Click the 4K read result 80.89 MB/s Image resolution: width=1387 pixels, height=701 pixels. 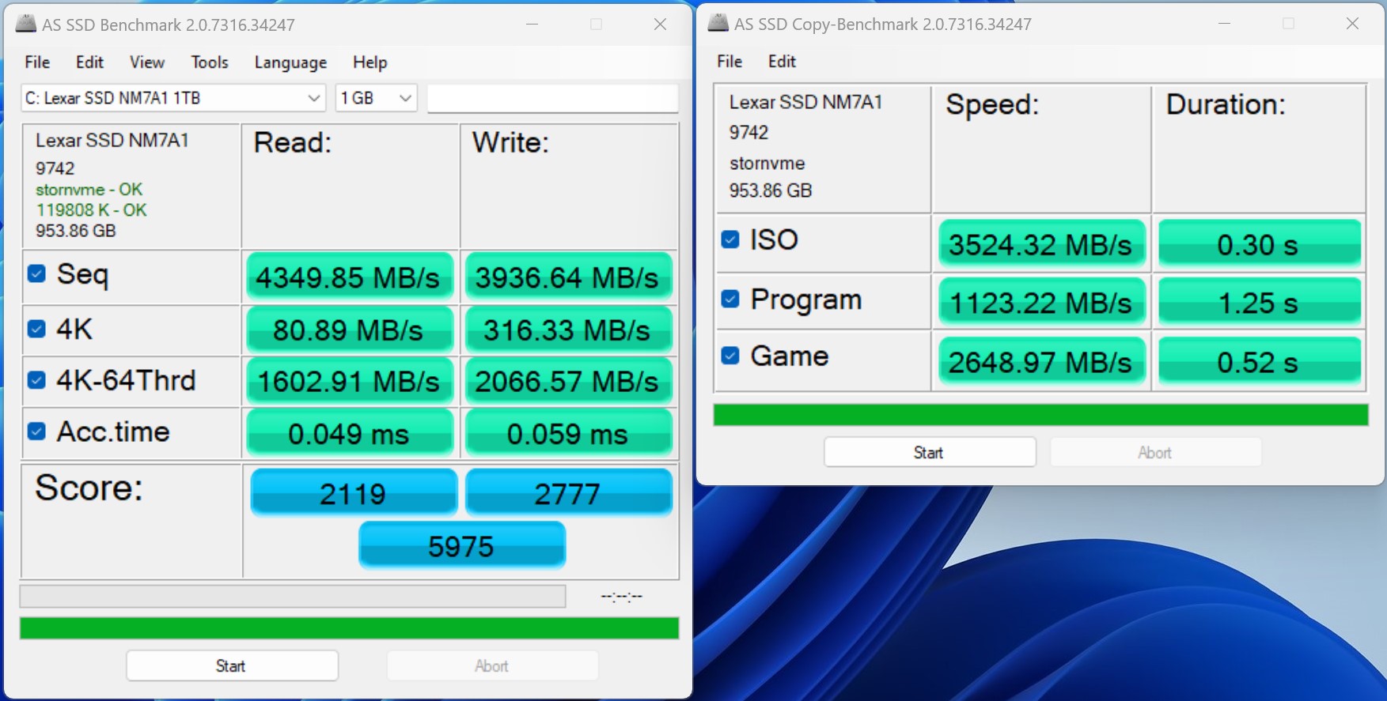[x=349, y=330]
